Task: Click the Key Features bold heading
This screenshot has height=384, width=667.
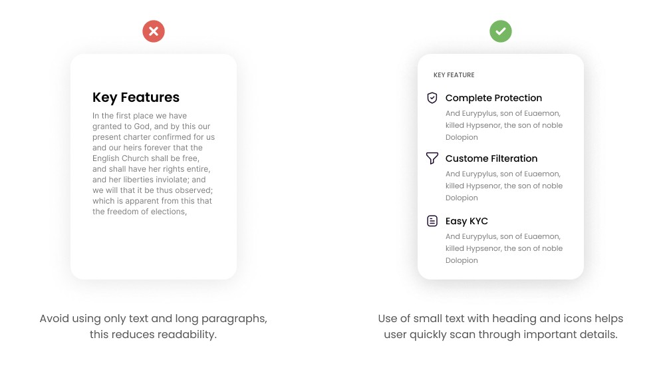Action: (136, 97)
